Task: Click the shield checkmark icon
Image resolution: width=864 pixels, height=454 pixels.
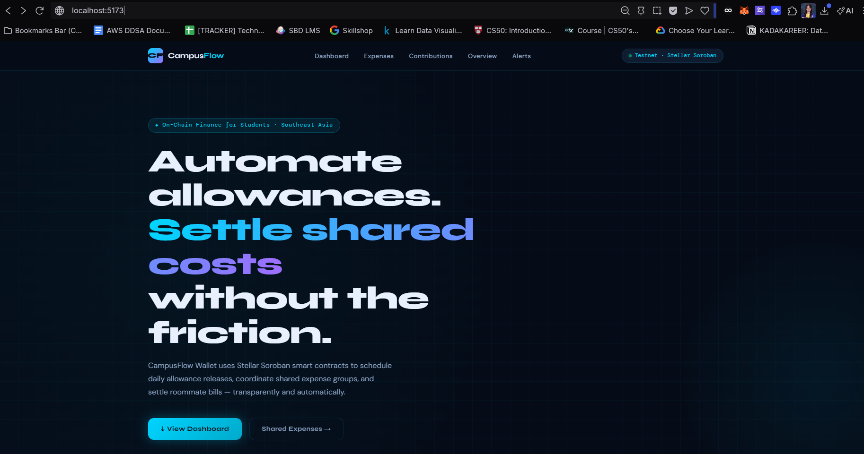Action: pos(673,10)
